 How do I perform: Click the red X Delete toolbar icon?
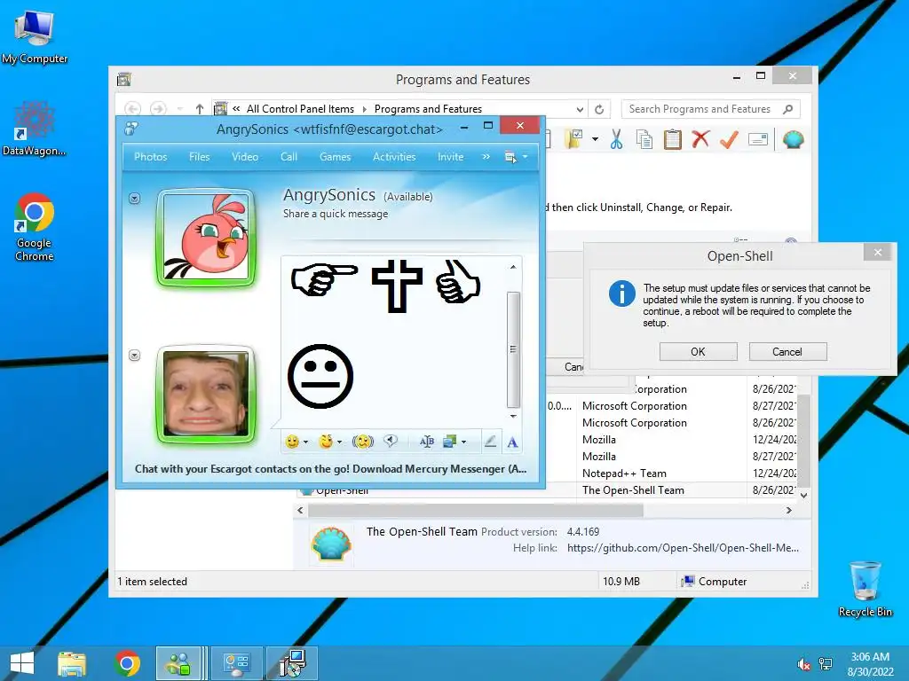pos(701,139)
